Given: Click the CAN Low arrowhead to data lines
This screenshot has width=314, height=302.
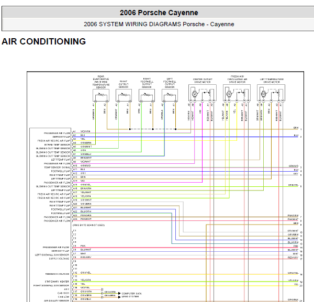Looking at the screenshot, I should tap(119, 297).
